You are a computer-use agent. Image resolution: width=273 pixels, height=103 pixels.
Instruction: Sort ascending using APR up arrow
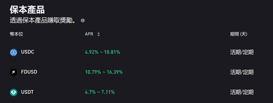(99, 33)
